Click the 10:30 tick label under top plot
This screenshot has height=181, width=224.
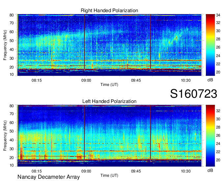pos(185,80)
